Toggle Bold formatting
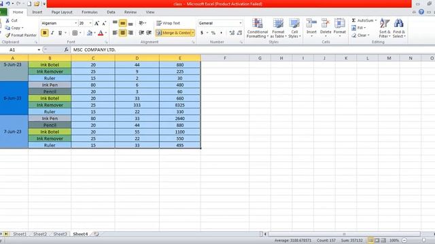This screenshot has height=244, width=435. pyautogui.click(x=44, y=33)
